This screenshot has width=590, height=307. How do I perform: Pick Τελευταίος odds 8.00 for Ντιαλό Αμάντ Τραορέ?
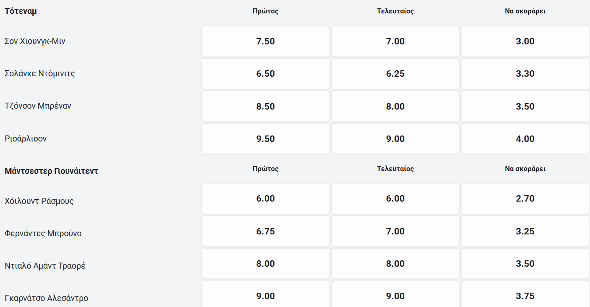395,264
